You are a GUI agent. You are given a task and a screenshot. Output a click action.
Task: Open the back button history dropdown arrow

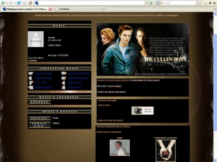(7, 3)
